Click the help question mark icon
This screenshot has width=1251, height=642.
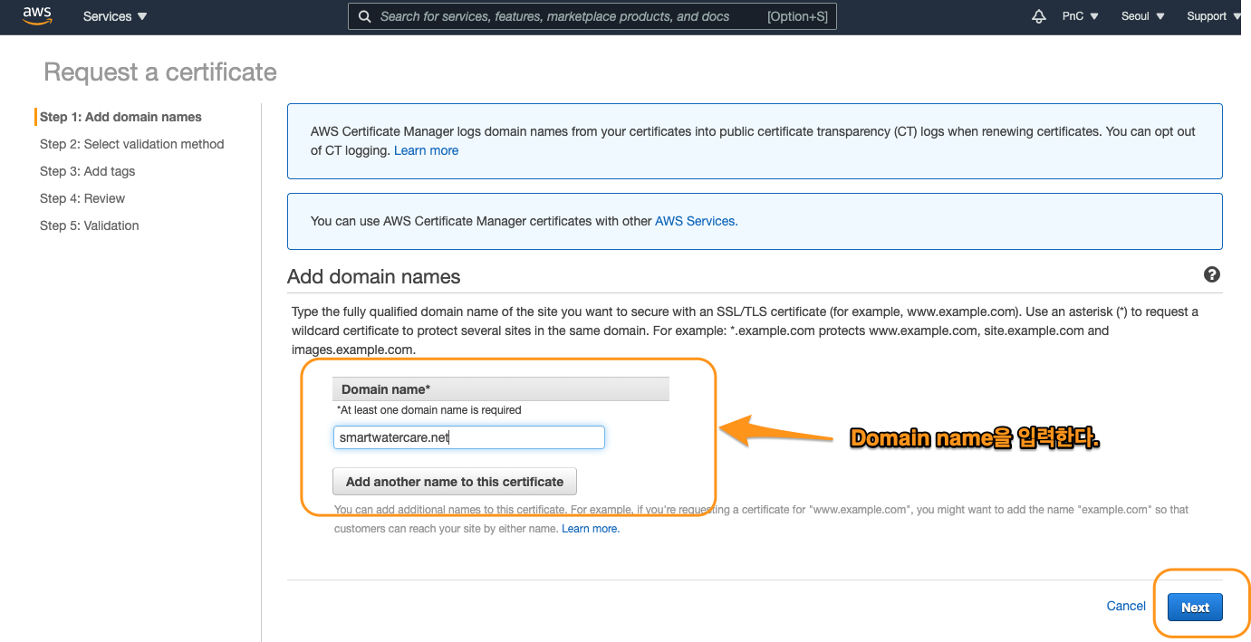[x=1212, y=274]
